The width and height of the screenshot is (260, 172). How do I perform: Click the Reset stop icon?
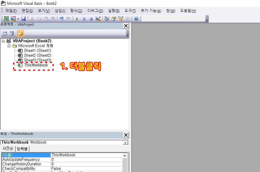pyautogui.click(x=91, y=19)
